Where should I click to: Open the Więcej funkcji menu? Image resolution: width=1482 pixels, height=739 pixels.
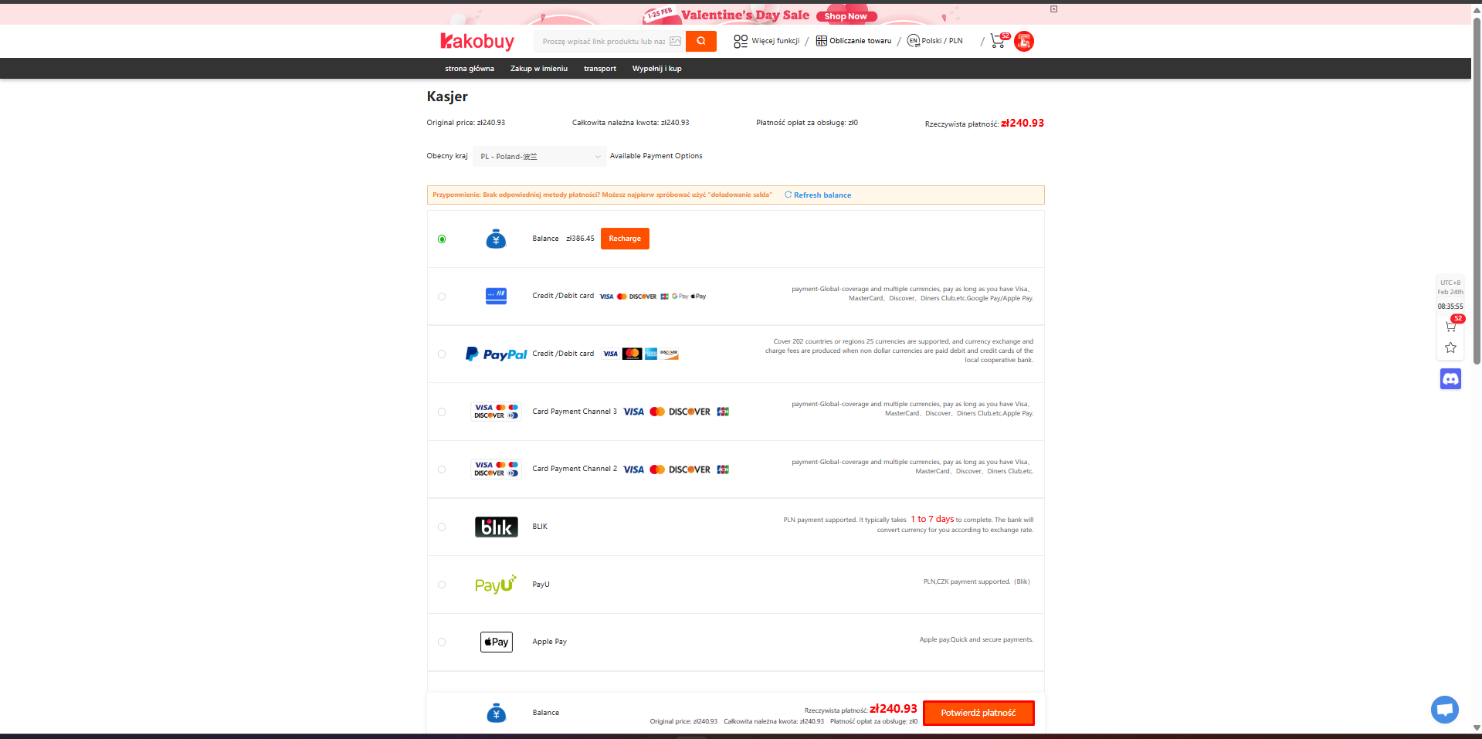(775, 41)
